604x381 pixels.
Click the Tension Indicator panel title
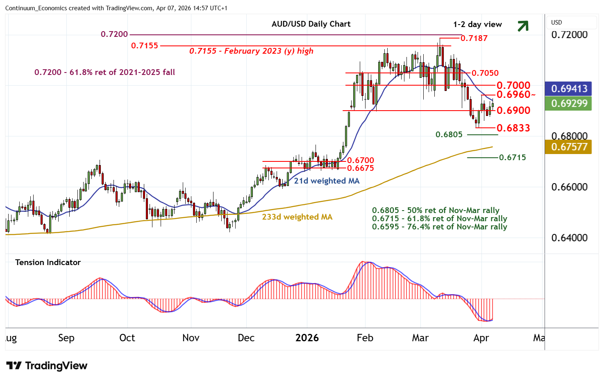coord(48,262)
